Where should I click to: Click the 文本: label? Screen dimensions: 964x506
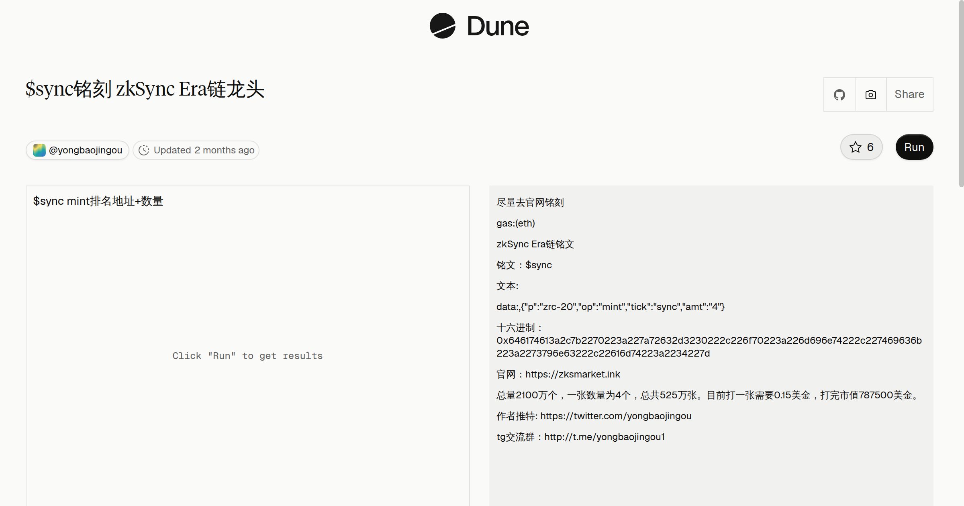(507, 286)
